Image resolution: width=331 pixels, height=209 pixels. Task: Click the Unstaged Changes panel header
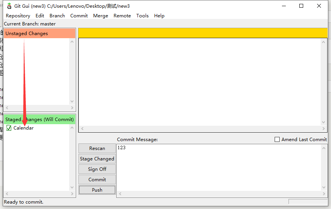(39, 34)
